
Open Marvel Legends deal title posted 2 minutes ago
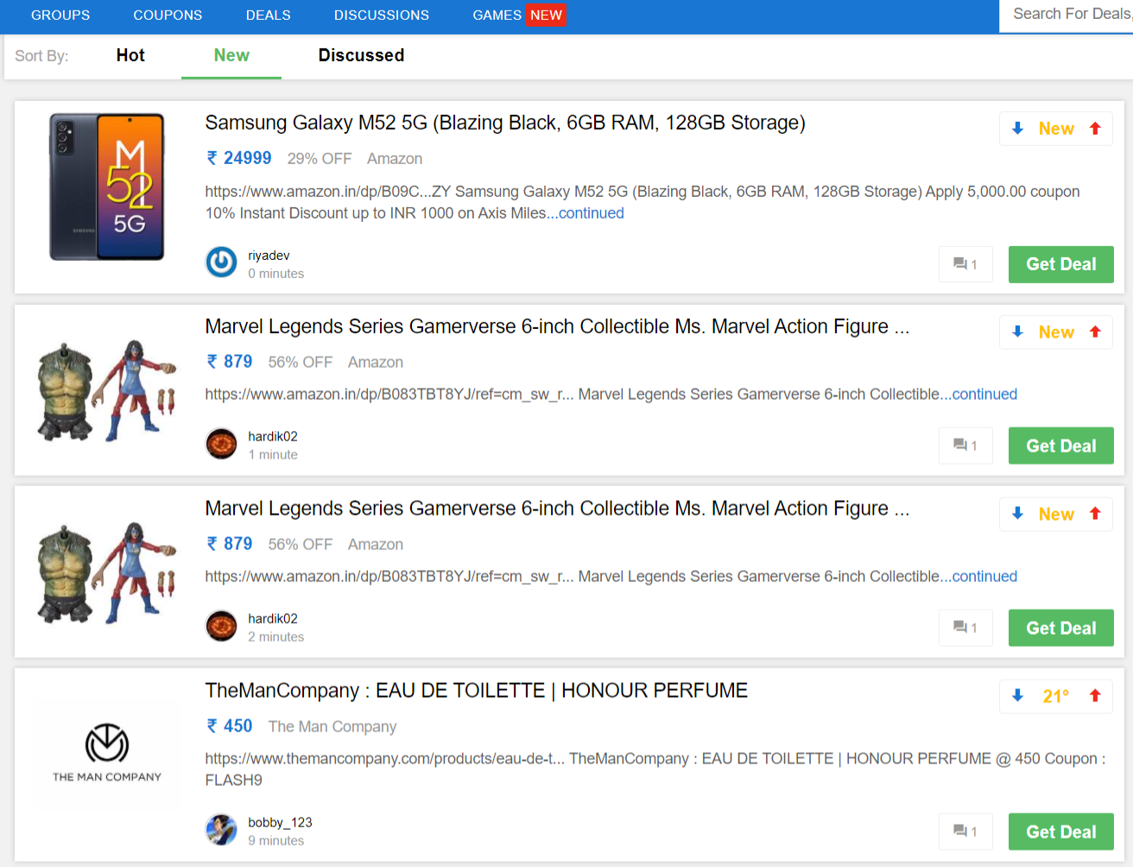pyautogui.click(x=557, y=509)
